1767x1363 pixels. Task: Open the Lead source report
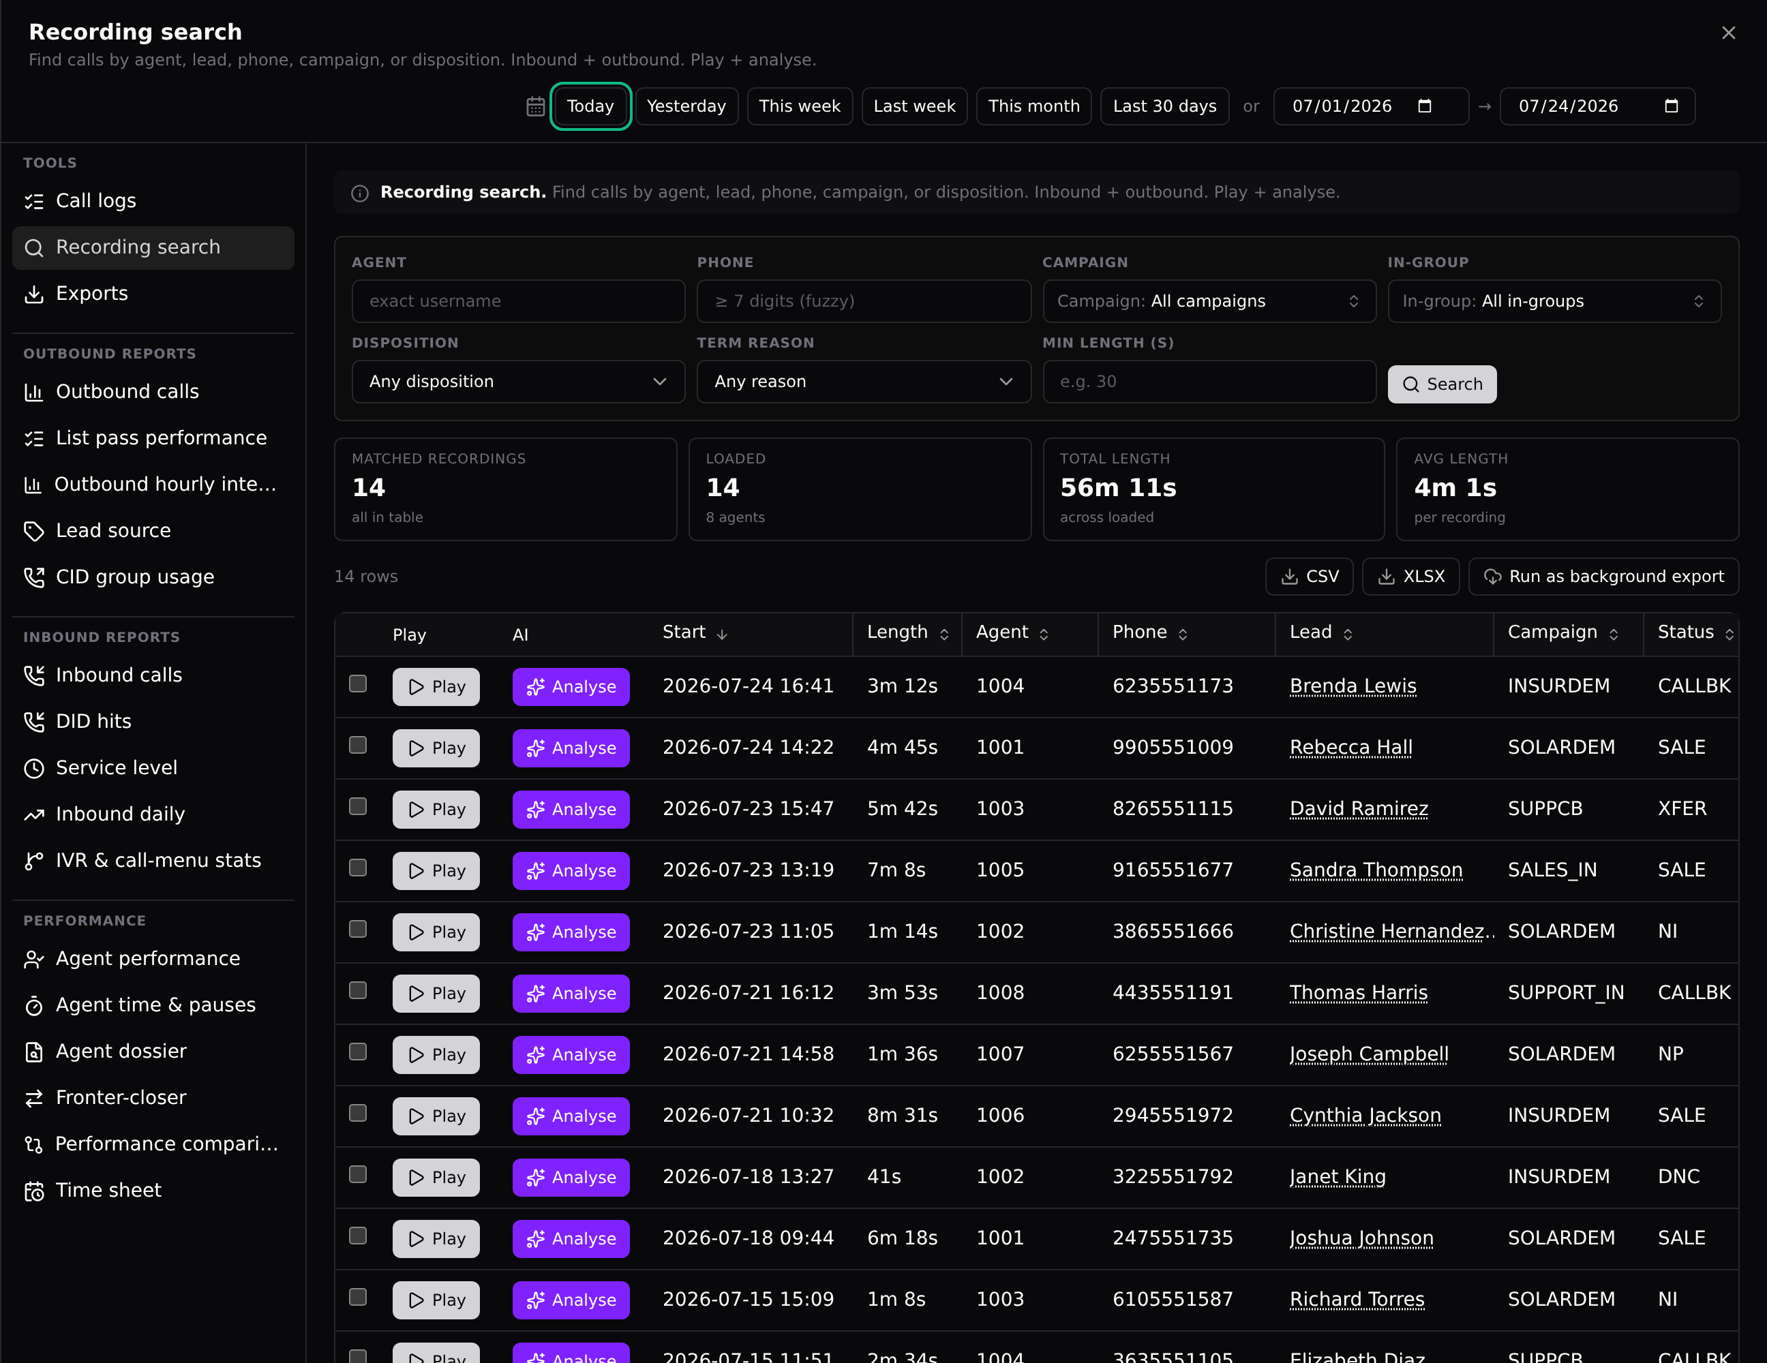(x=153, y=531)
